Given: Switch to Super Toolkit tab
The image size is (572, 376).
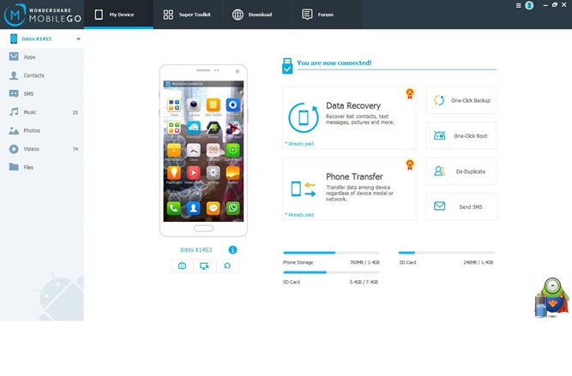Looking at the screenshot, I should click(x=187, y=15).
